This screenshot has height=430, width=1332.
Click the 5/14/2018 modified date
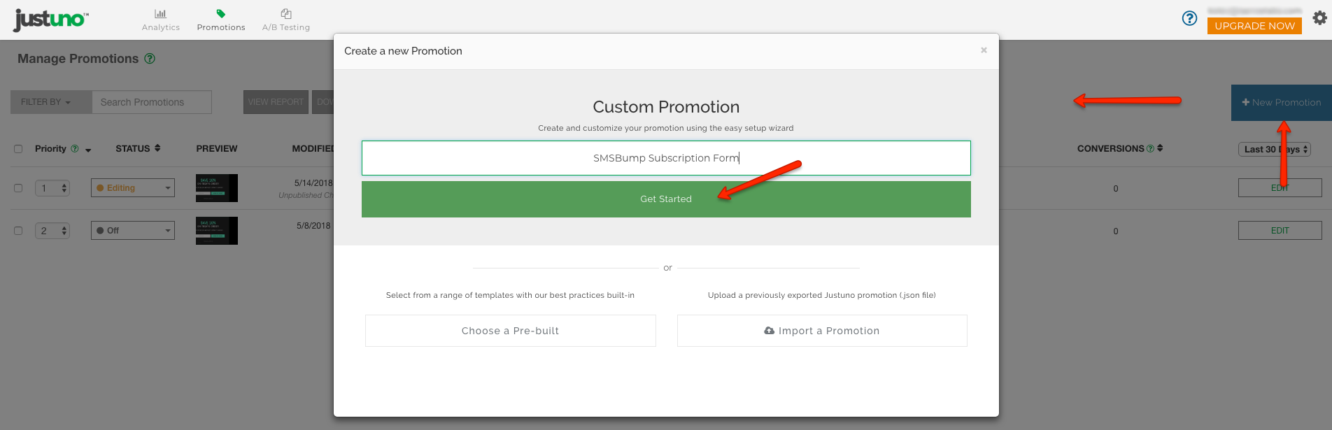(x=313, y=183)
